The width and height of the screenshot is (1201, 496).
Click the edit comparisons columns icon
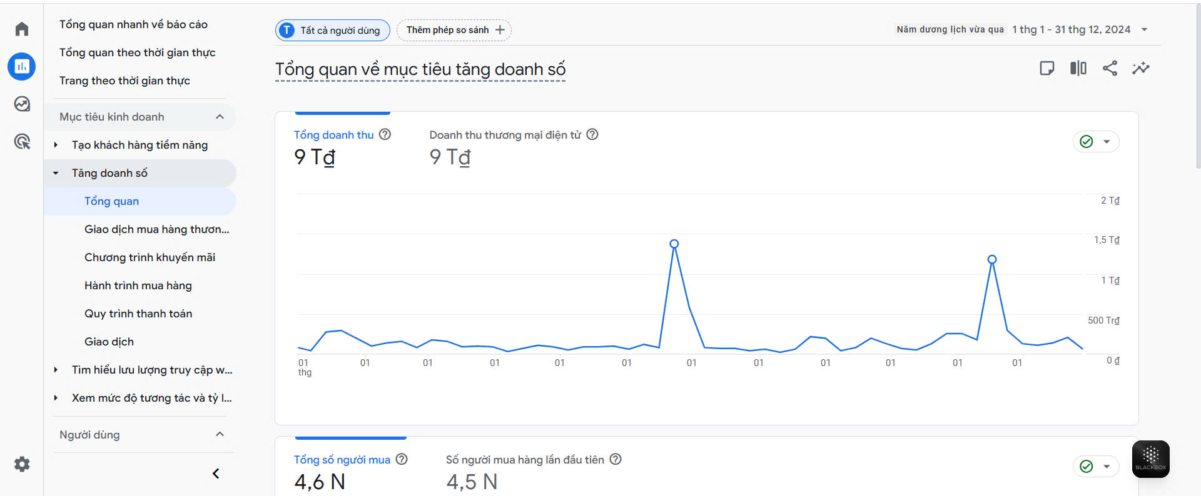point(1078,68)
